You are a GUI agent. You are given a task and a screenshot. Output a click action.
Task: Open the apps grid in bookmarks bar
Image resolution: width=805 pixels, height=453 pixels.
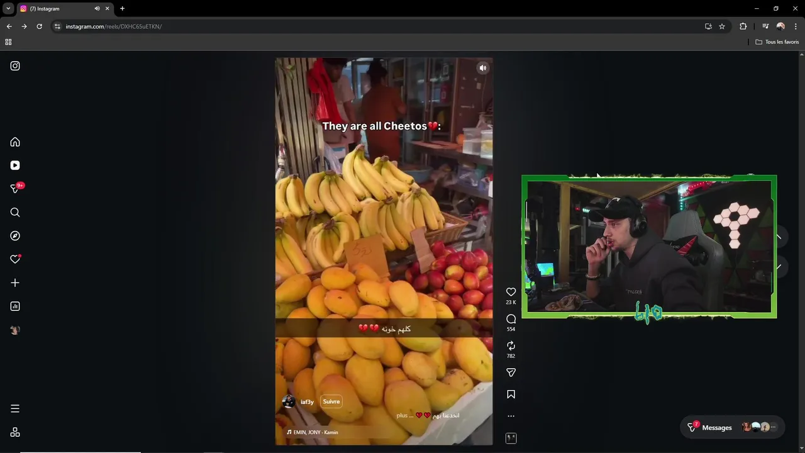[x=8, y=42]
